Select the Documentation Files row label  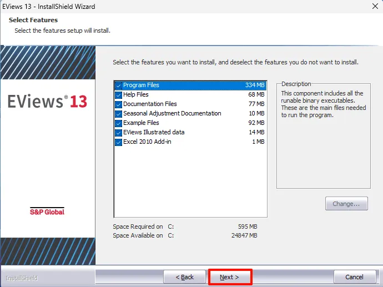click(x=150, y=104)
